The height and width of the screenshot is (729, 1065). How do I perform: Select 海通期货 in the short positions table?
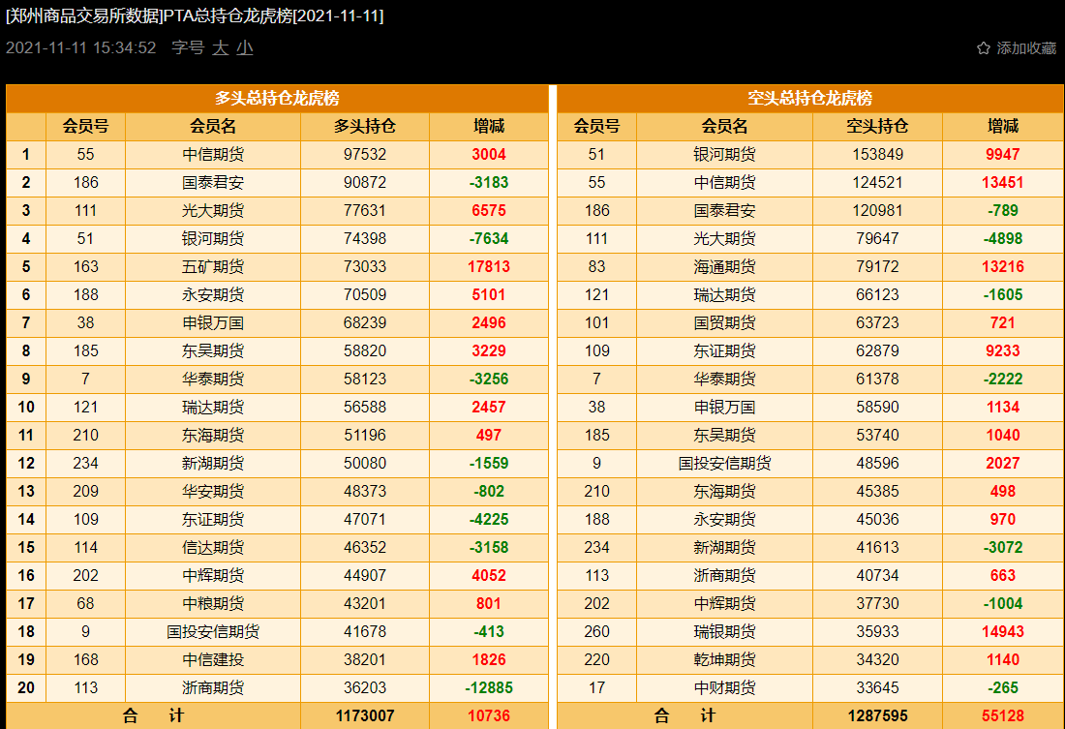click(724, 267)
